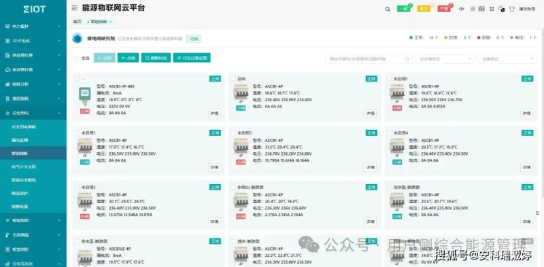Open the 设备状态 dropdown

[x=507, y=59]
